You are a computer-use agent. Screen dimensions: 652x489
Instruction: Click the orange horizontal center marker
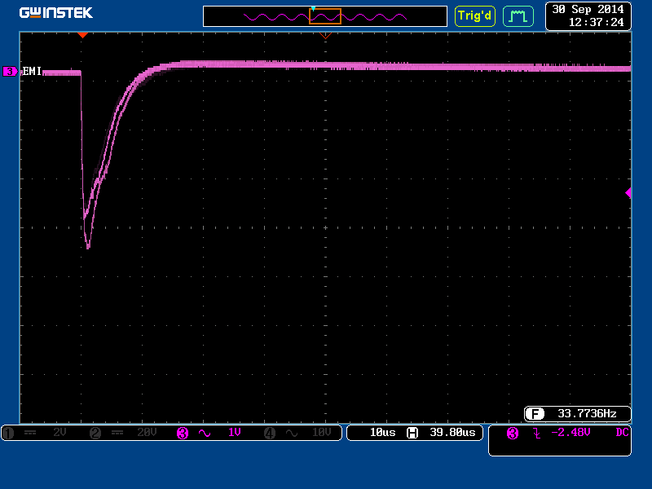325,36
